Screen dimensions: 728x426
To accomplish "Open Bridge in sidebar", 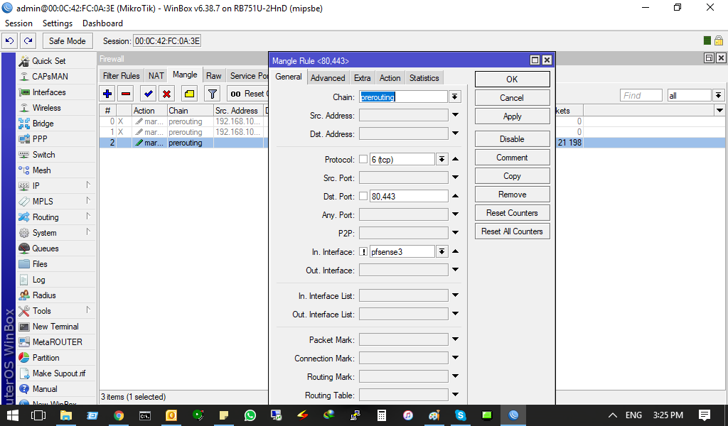I will click(55, 124).
